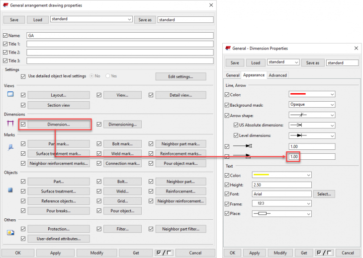Viewport: 363px width, 258px height.
Task: Open the Background mask Opaque dropdown
Action: pyautogui.click(x=312, y=104)
